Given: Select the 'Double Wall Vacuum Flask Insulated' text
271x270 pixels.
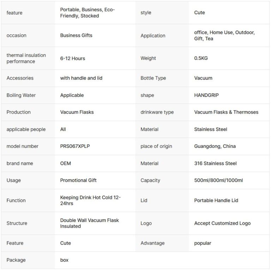Looking at the screenshot, I should pyautogui.click(x=89, y=223).
